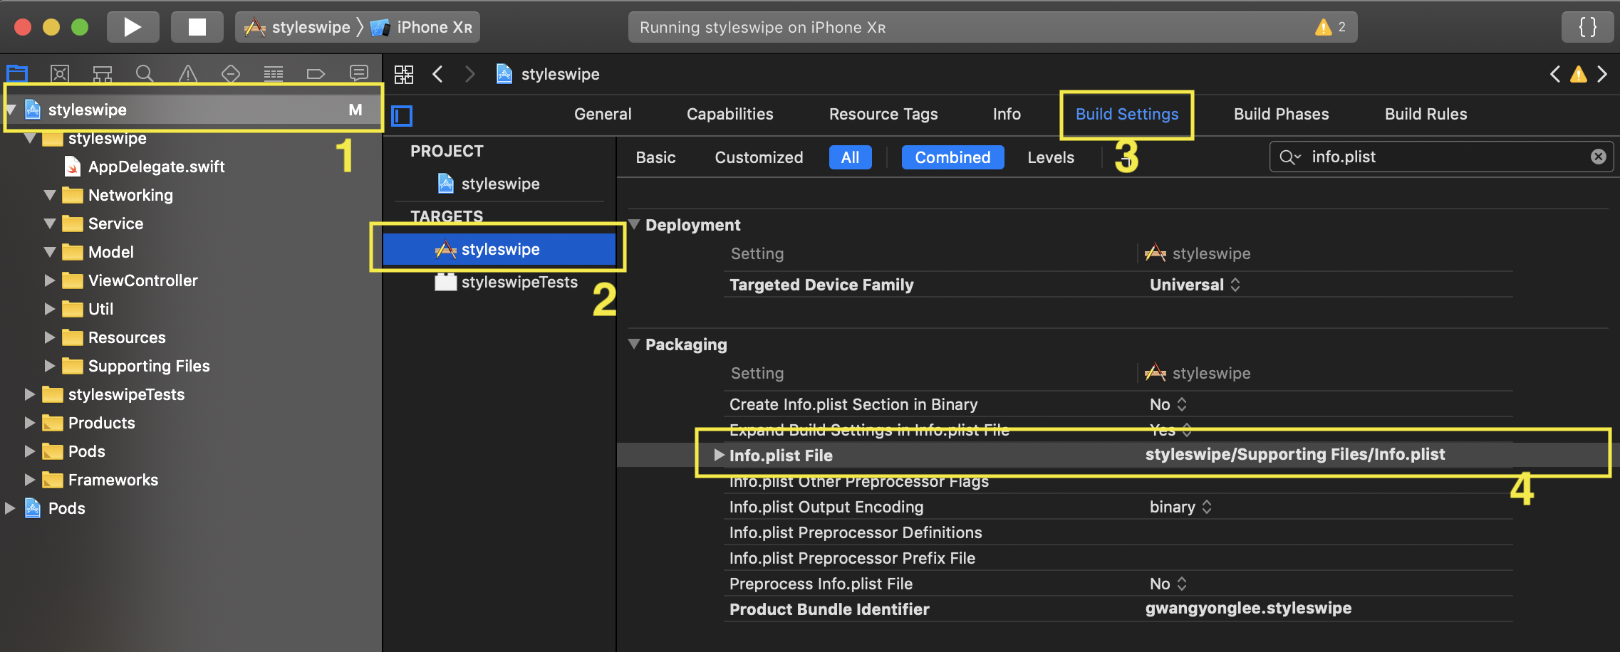The width and height of the screenshot is (1620, 652).
Task: Select Combined view mode
Action: 952,157
